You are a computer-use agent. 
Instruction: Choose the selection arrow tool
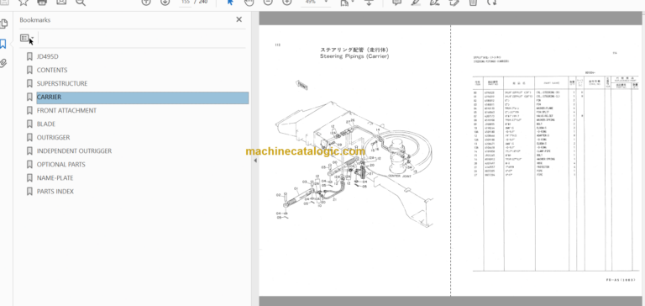pyautogui.click(x=230, y=2)
